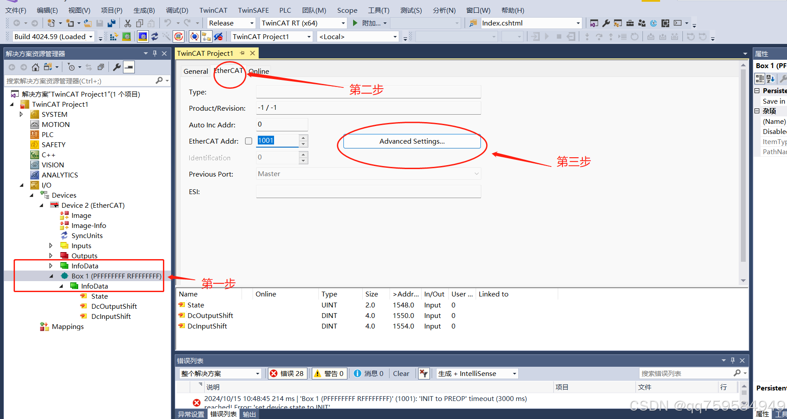The height and width of the screenshot is (419, 787).
Task: Open the 调试(D) menu
Action: tap(177, 10)
